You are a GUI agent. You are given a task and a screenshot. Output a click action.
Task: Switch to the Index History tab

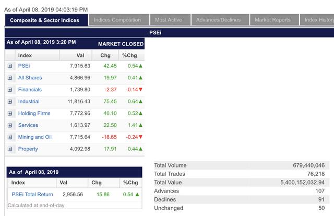317,20
